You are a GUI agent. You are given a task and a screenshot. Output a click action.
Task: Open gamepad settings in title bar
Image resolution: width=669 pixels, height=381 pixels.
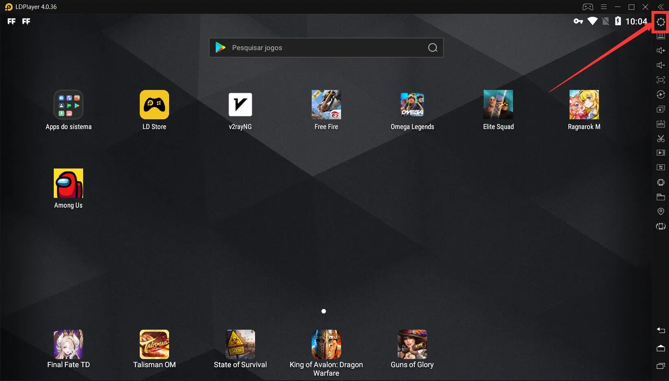588,7
